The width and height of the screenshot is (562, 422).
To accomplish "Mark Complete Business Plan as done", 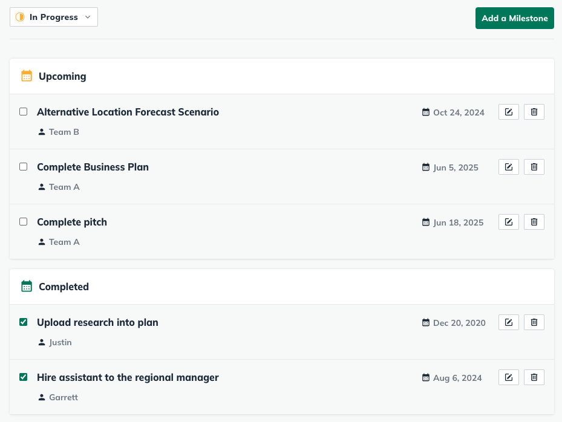I will pos(24,167).
